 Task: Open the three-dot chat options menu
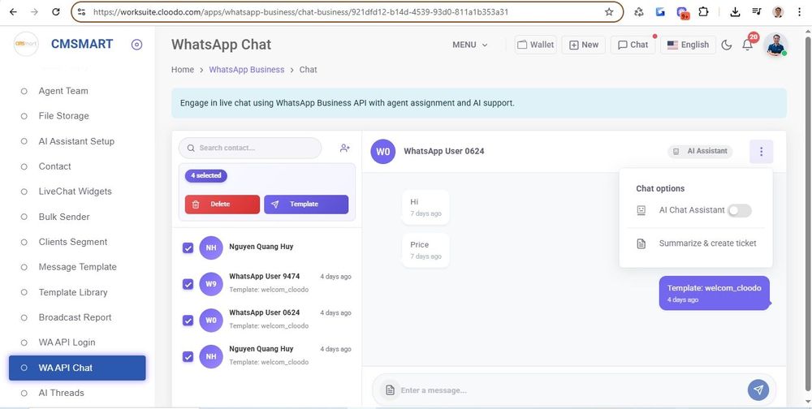coord(761,151)
